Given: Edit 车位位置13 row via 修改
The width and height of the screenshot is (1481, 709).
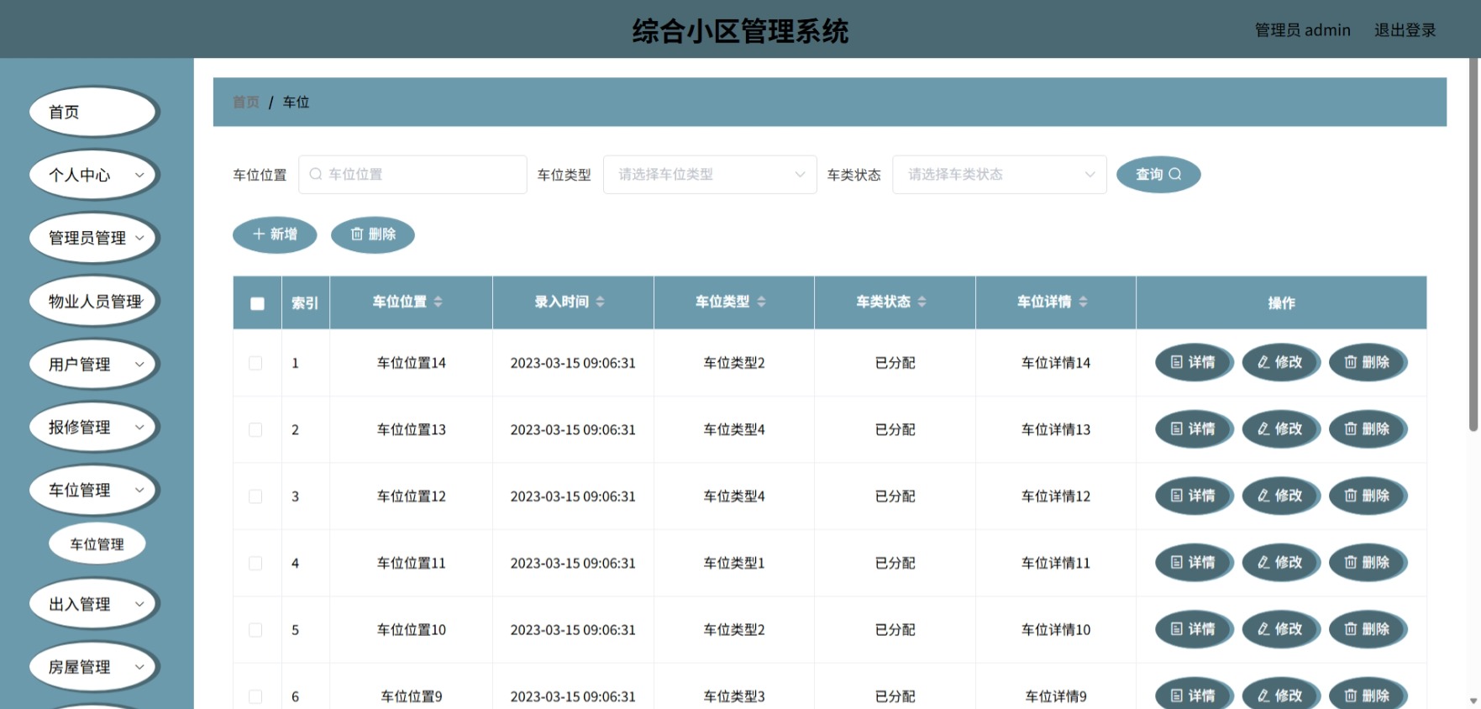Looking at the screenshot, I should tap(1280, 428).
